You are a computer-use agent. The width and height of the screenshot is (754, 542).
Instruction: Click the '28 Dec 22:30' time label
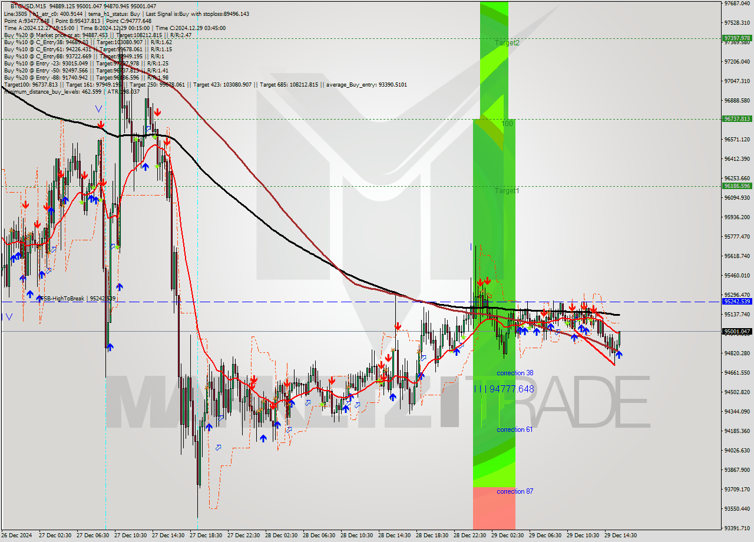(469, 536)
